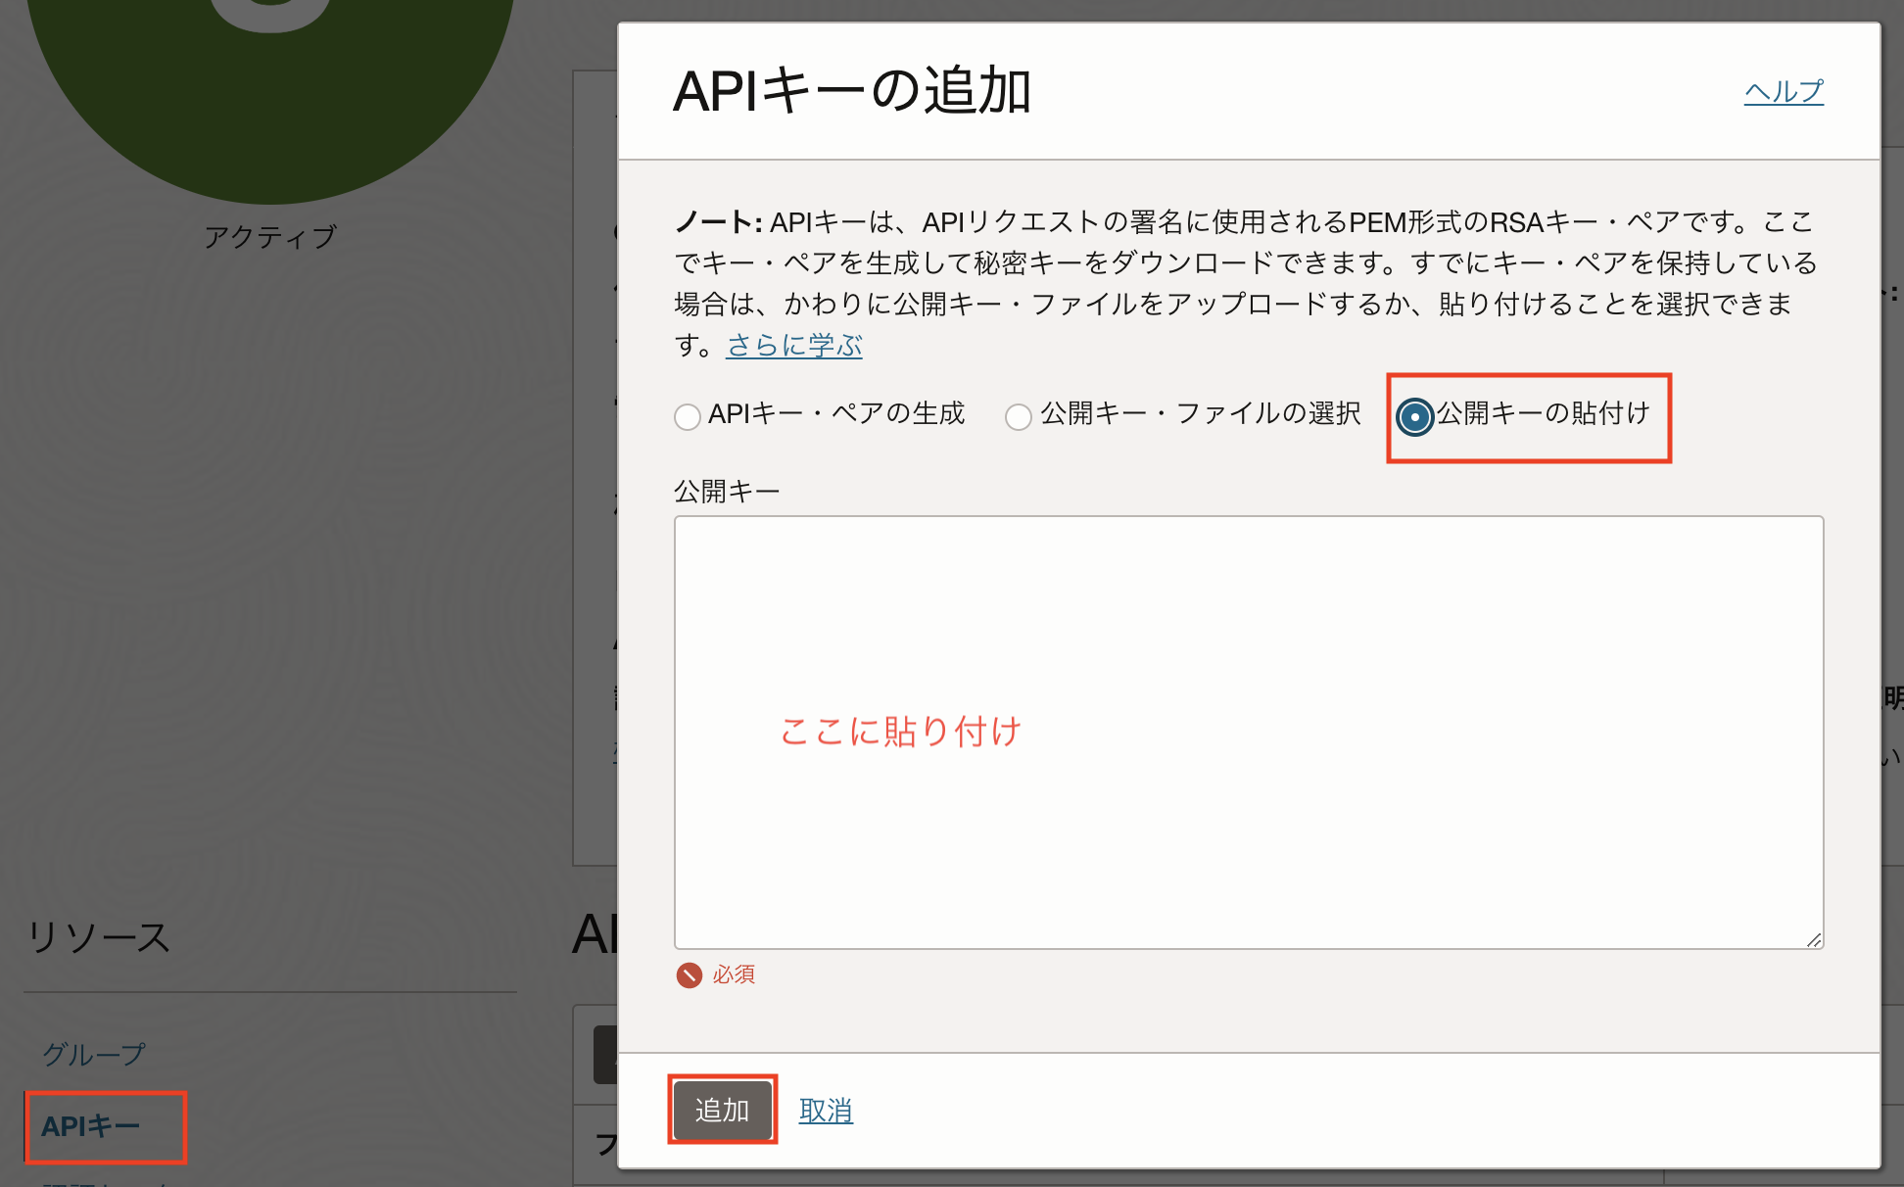Open the さらに学ぶ documentation link
This screenshot has width=1904, height=1187.
click(x=792, y=345)
